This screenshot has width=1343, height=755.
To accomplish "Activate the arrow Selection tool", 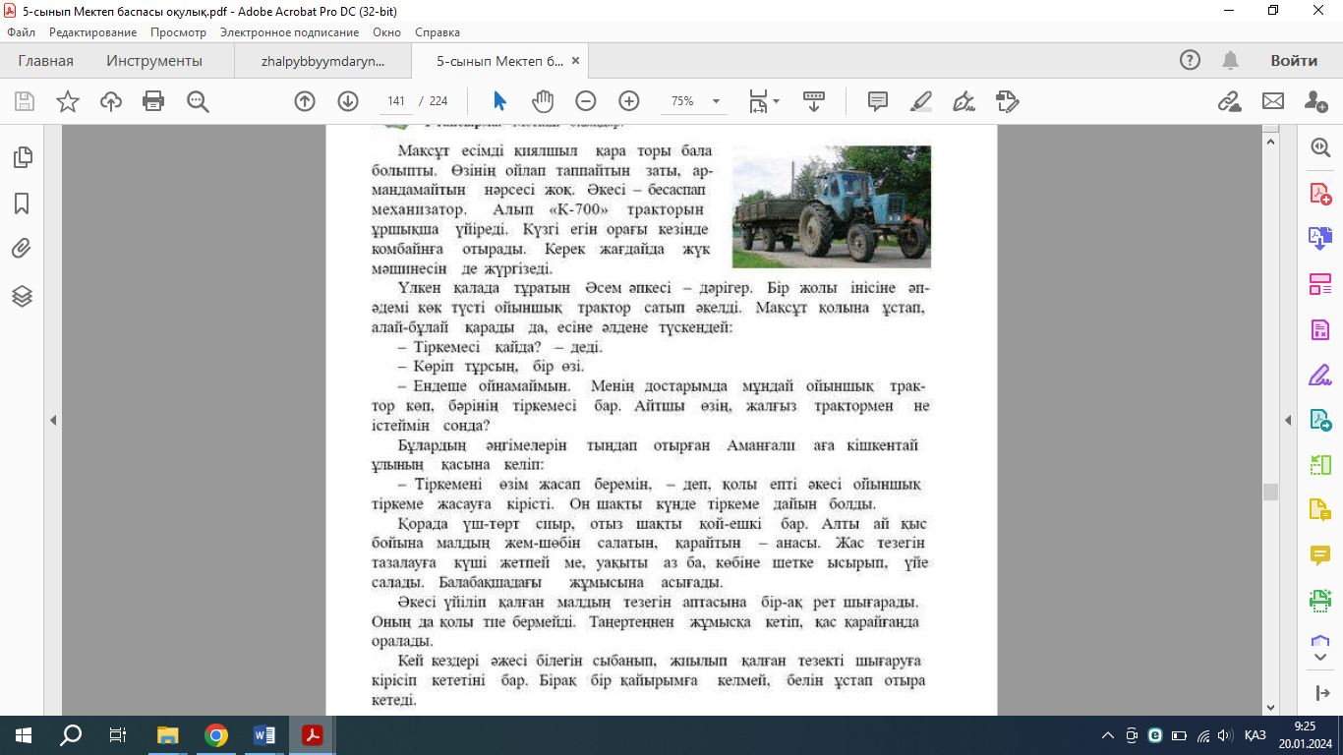I will pyautogui.click(x=499, y=101).
